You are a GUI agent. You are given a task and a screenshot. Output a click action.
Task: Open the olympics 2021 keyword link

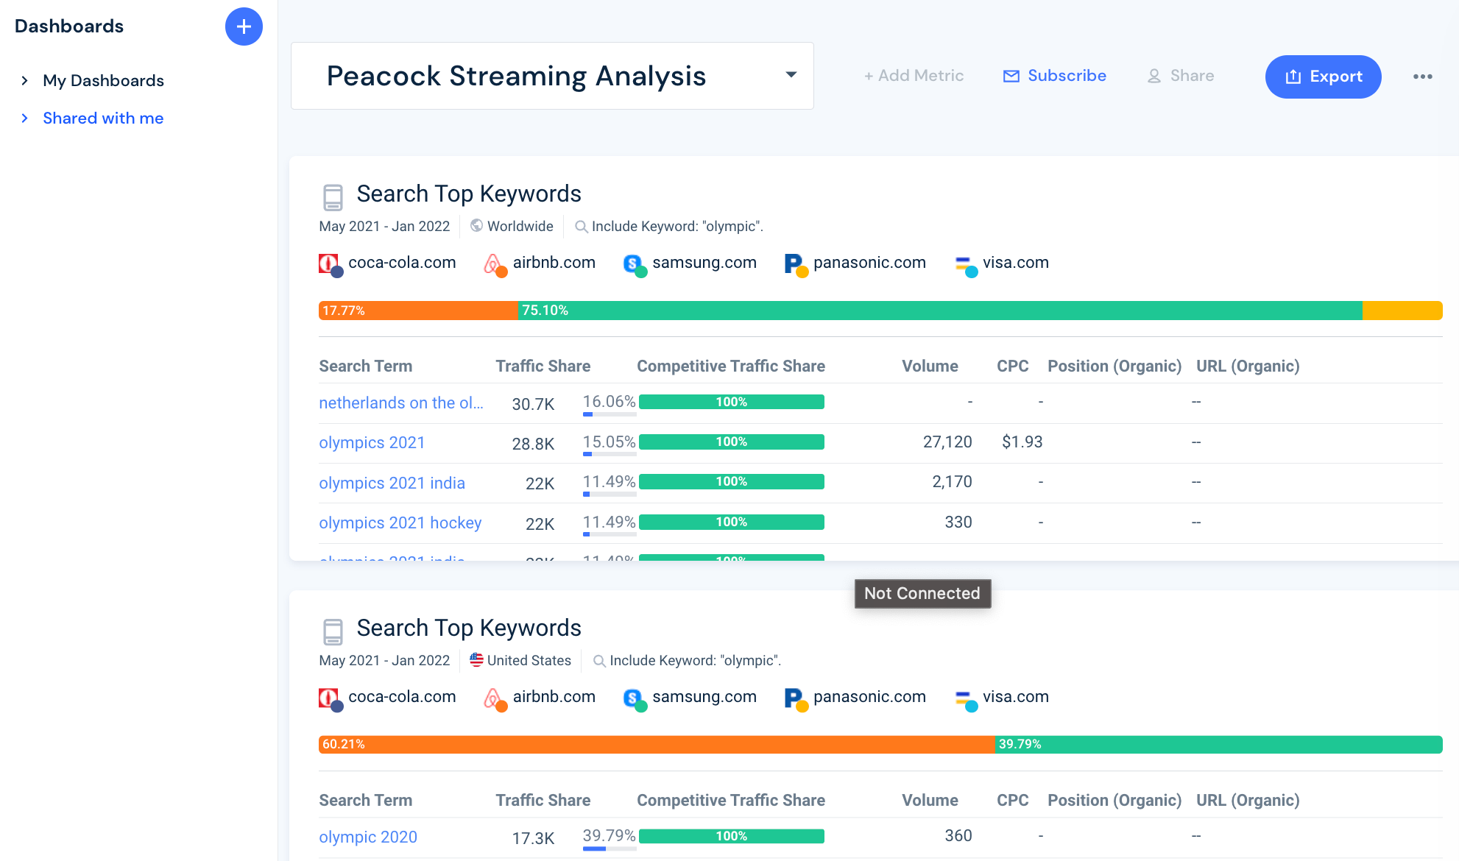point(372,442)
